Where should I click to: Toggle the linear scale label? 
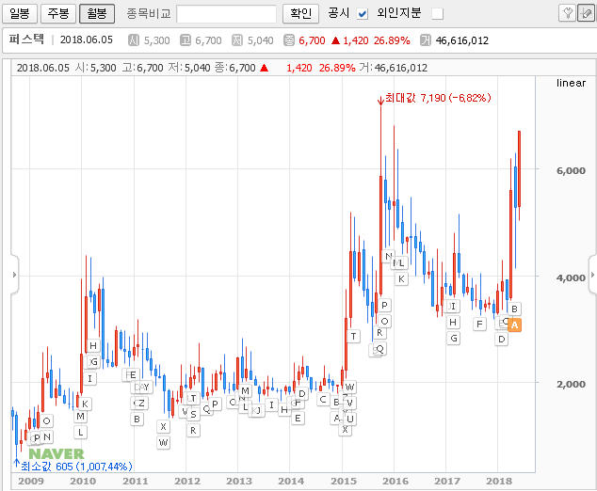pos(571,84)
